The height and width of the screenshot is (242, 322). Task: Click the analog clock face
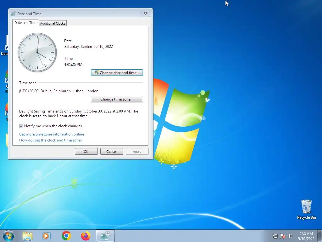tap(37, 53)
